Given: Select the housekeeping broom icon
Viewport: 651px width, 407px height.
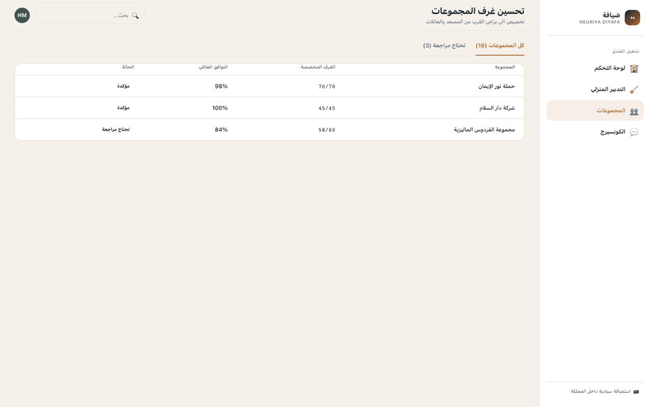Looking at the screenshot, I should (634, 90).
